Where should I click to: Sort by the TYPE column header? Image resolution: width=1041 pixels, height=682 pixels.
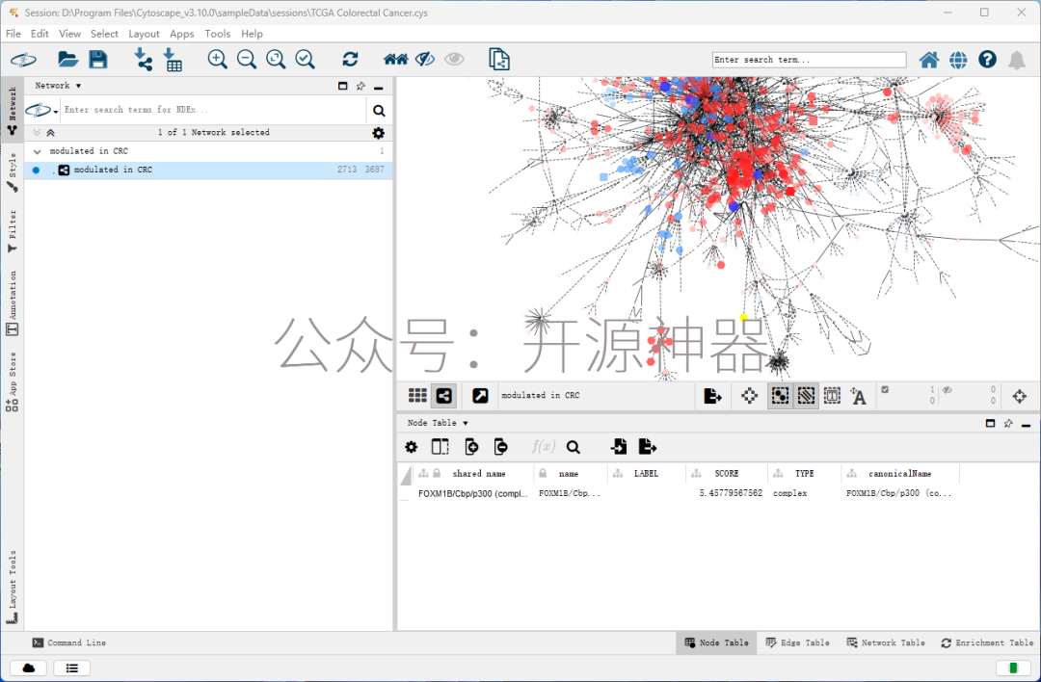coord(804,474)
